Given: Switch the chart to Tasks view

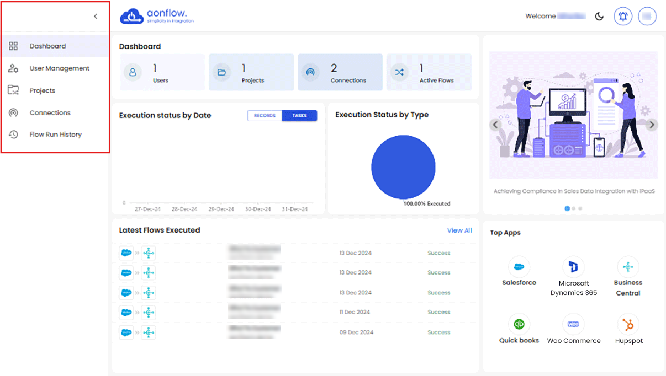Looking at the screenshot, I should tap(299, 116).
